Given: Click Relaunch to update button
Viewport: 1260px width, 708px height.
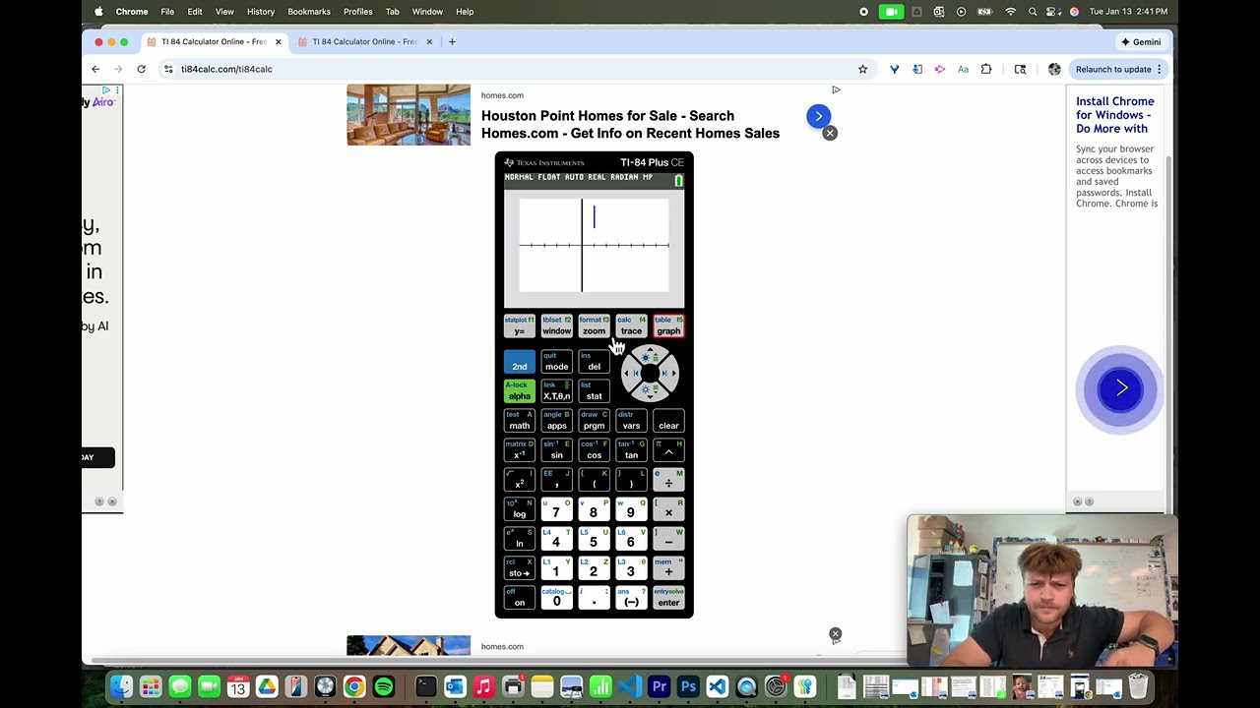Looking at the screenshot, I should click(1119, 69).
